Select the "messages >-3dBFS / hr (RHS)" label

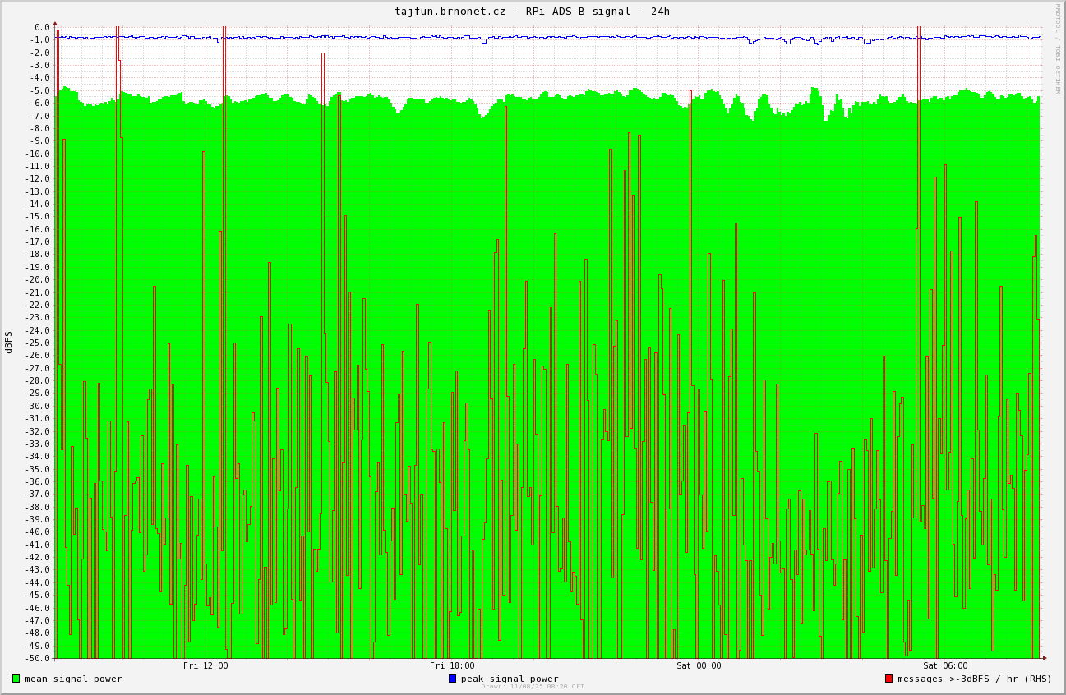[975, 679]
